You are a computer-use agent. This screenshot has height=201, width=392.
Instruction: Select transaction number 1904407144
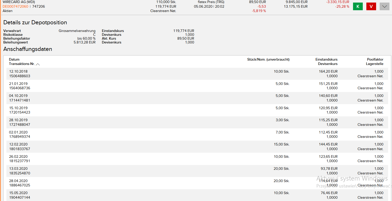(20, 197)
